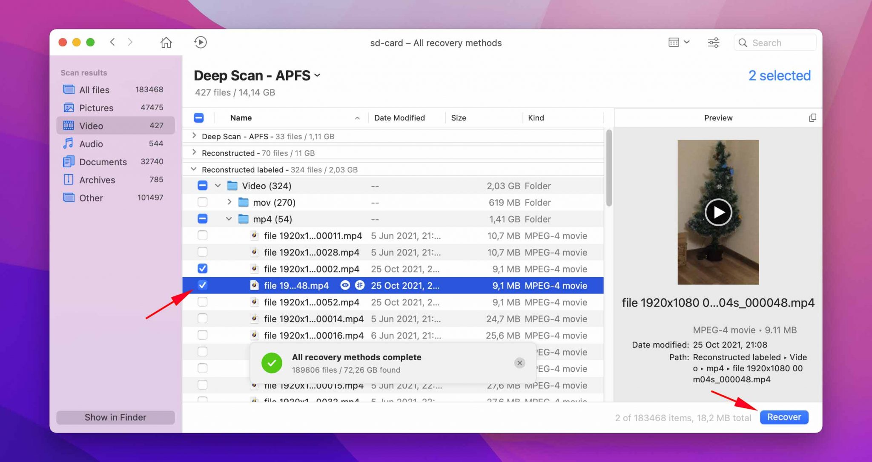Viewport: 872px width, 462px height.
Task: Click the green checkmark in the notification
Action: pyautogui.click(x=272, y=363)
